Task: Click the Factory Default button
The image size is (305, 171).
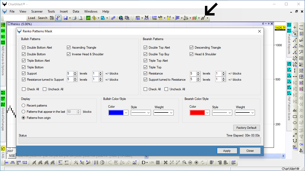Action: (x=246, y=128)
